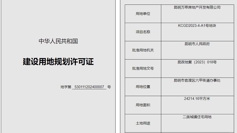The image size is (237, 133).
Task: Select the 二类城镇住宅用地 land use text
Action: [197, 117]
